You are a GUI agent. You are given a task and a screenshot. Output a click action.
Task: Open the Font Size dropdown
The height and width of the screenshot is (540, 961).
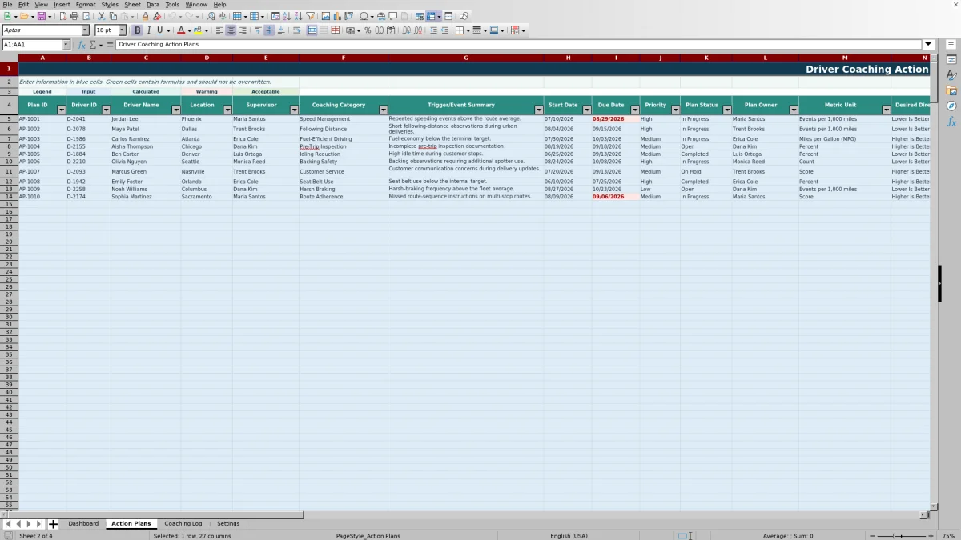pyautogui.click(x=123, y=30)
